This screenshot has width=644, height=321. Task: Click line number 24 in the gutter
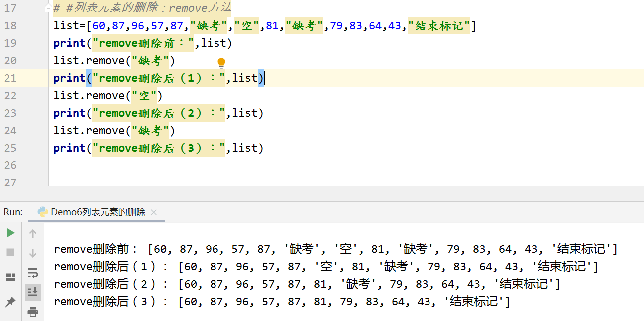(10, 130)
